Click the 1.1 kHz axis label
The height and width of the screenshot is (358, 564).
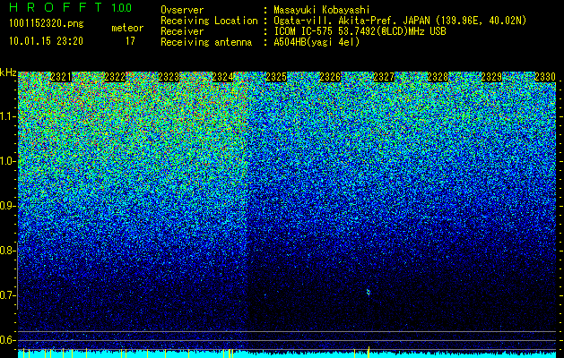pos(8,116)
